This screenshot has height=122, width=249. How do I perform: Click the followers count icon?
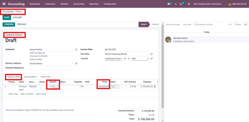[x=246, y=24]
